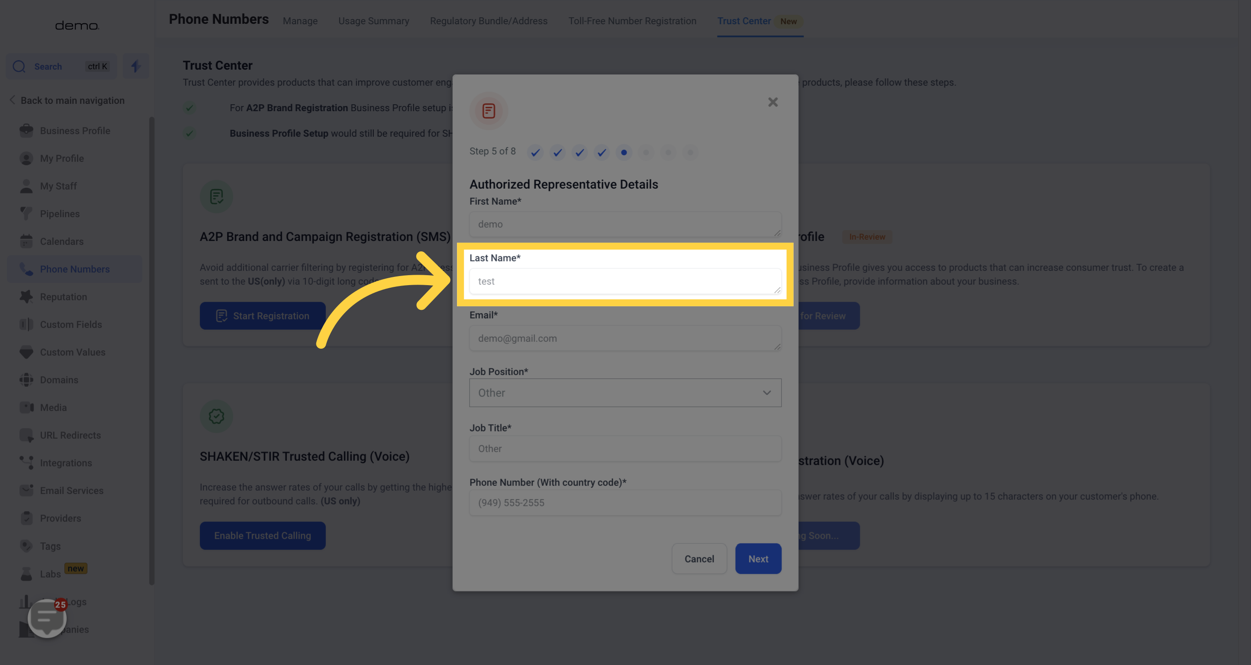Click the Phone Numbers menu item
This screenshot has width=1251, height=665.
pos(74,269)
